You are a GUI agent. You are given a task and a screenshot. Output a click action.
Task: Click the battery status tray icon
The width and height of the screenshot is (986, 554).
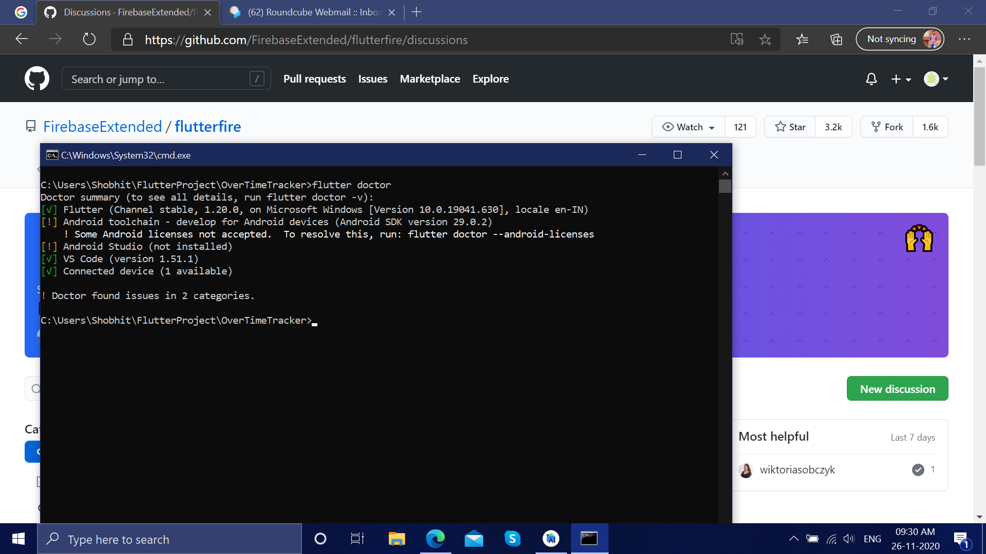point(812,539)
